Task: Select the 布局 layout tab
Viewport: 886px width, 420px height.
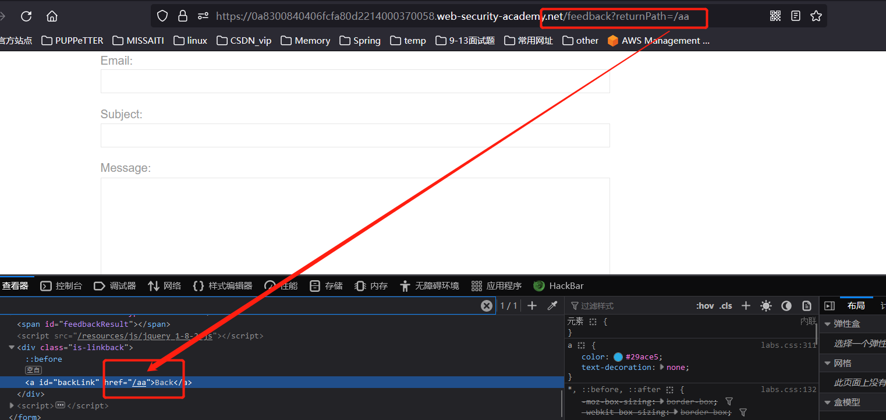Action: [856, 306]
